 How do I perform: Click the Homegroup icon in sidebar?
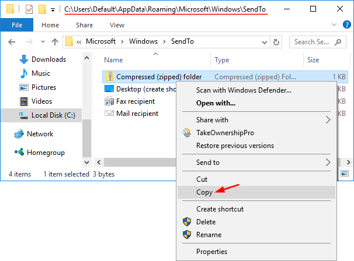pyautogui.click(x=19, y=152)
